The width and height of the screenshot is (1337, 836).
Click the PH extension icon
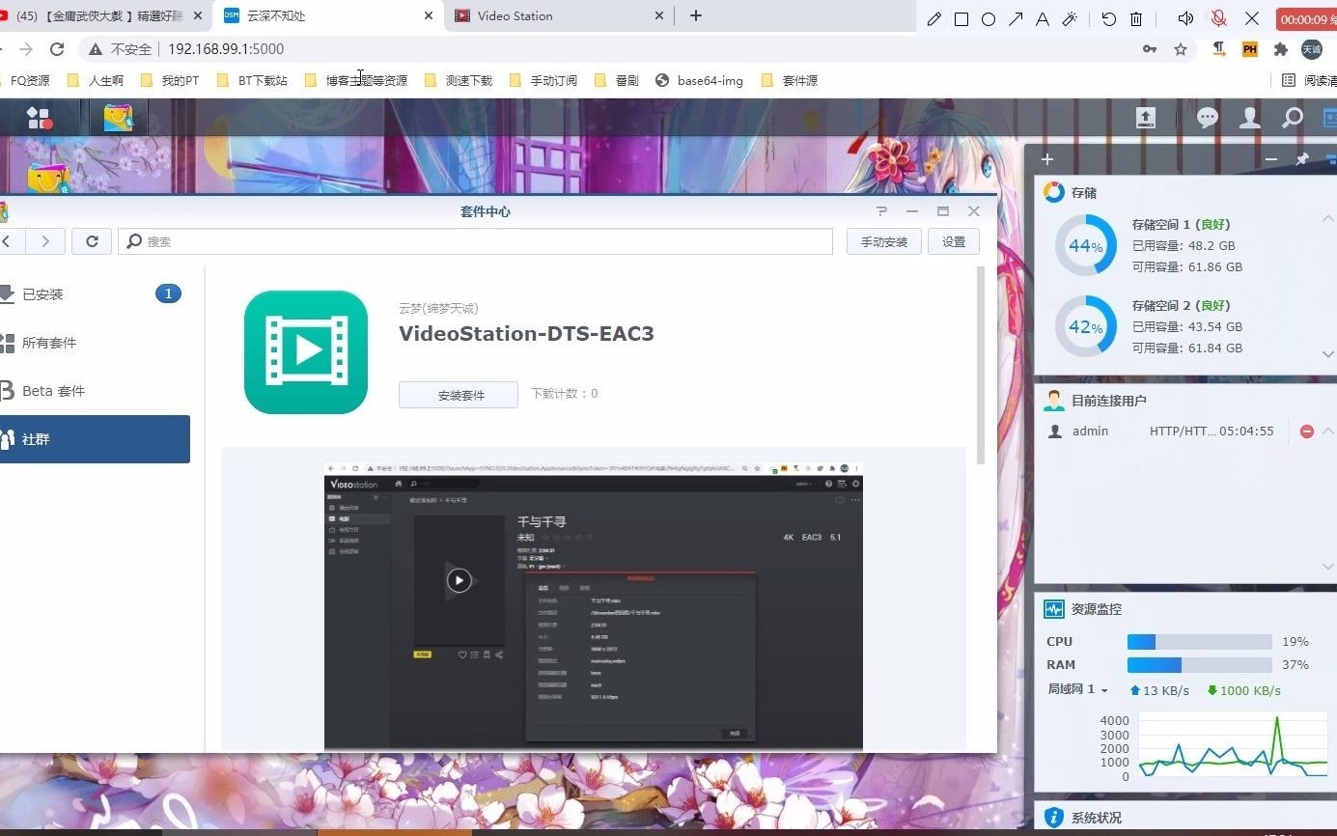point(1250,49)
